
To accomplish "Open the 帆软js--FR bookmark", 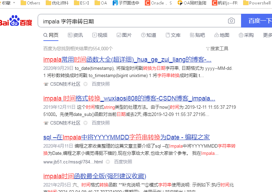I will coord(225,3).
